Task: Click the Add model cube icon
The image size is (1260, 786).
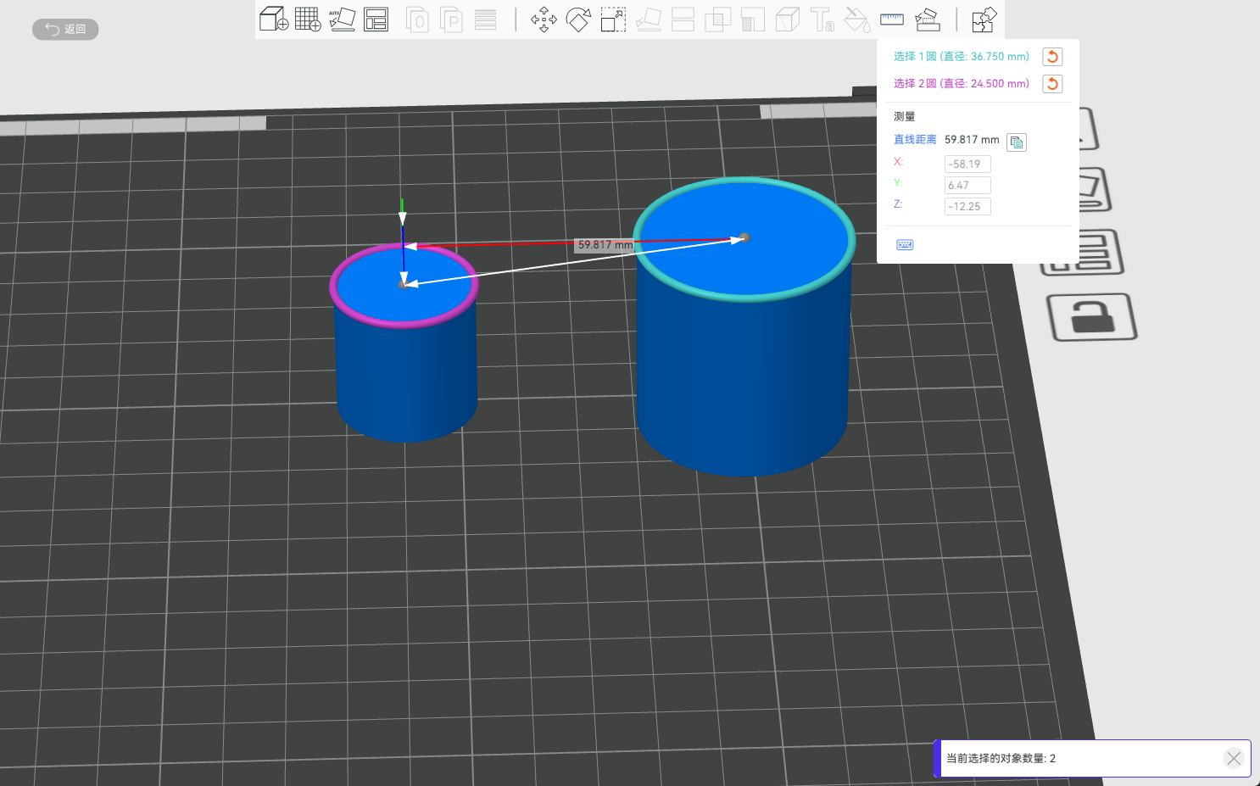Action: [273, 19]
